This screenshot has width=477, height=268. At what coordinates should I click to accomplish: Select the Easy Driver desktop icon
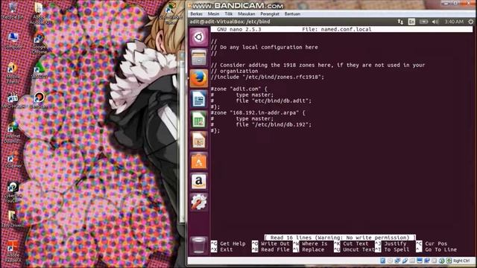[x=12, y=220]
